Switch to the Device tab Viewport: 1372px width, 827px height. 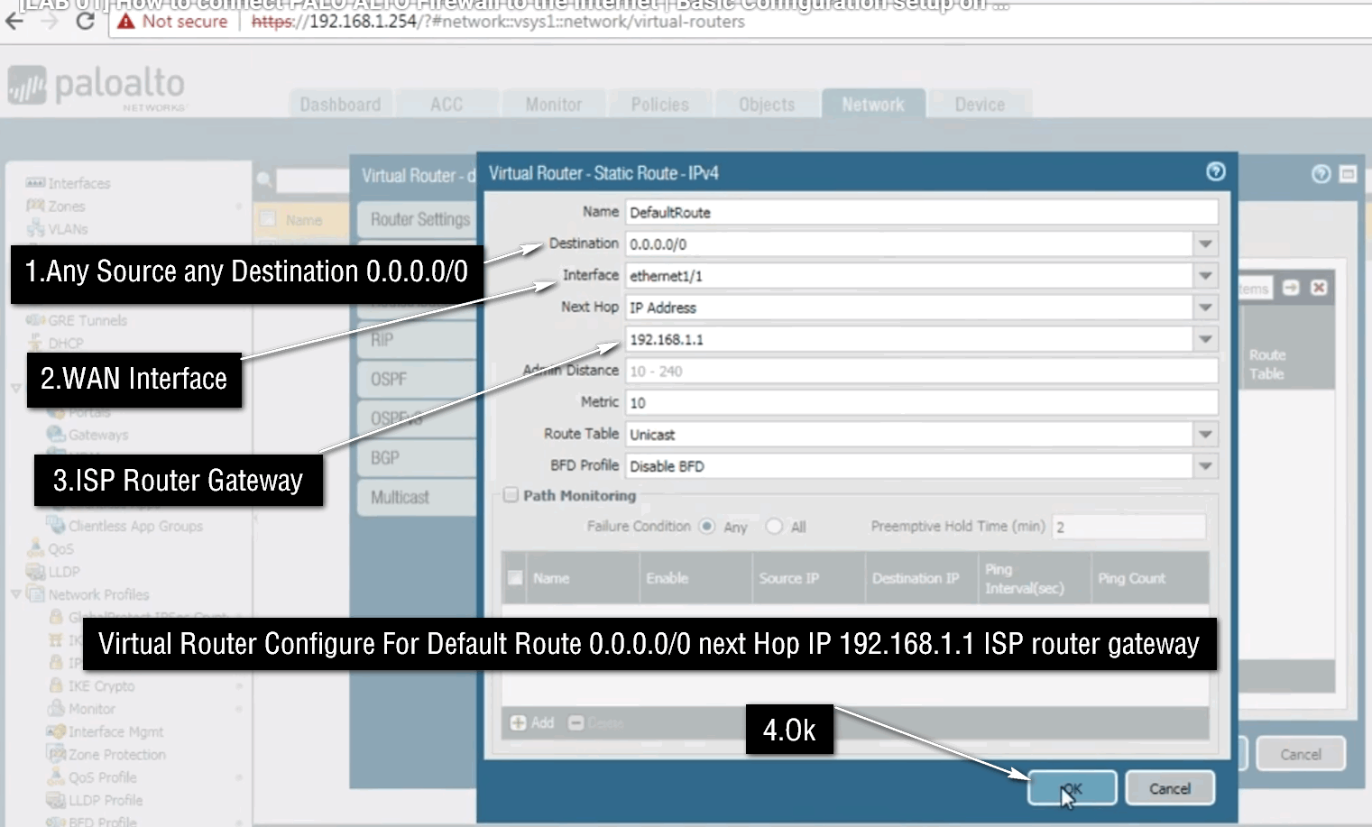point(980,105)
